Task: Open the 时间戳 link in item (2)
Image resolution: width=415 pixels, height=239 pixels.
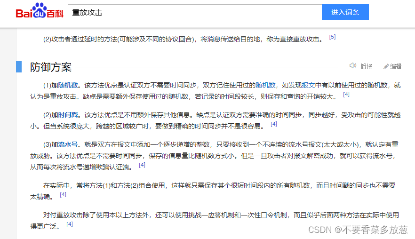Action: tap(68, 115)
